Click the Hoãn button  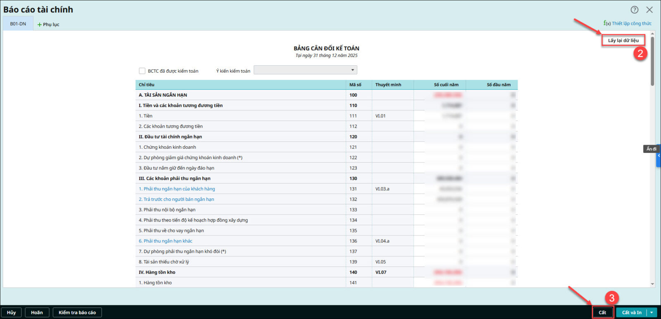(37, 312)
